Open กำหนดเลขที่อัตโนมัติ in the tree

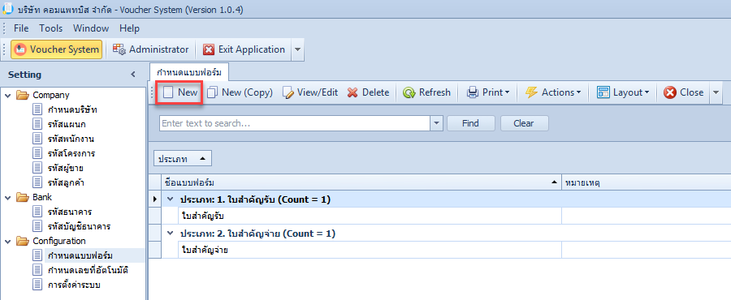(x=88, y=270)
